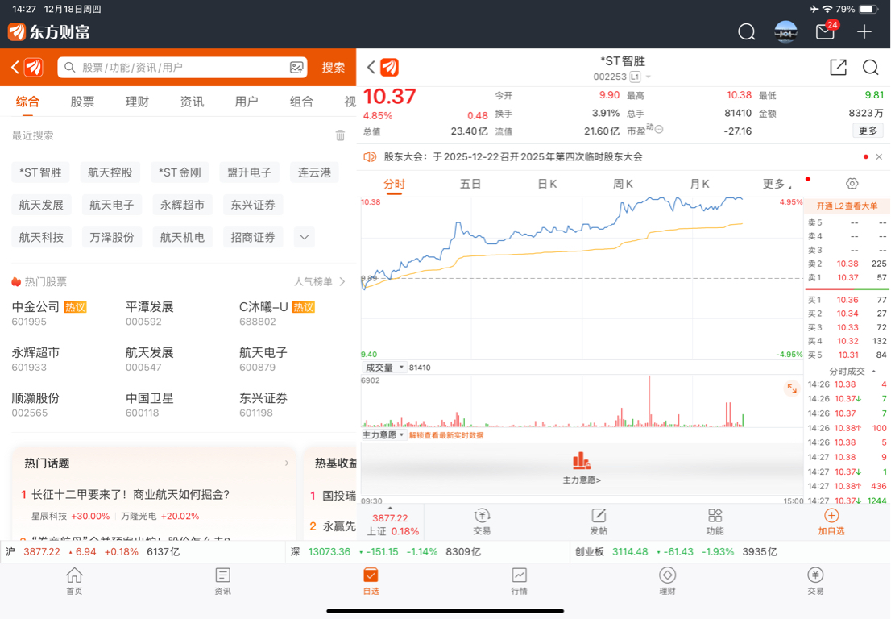
Task: Tap the 创业板 3114.48 index ticker
Action: [x=676, y=551]
